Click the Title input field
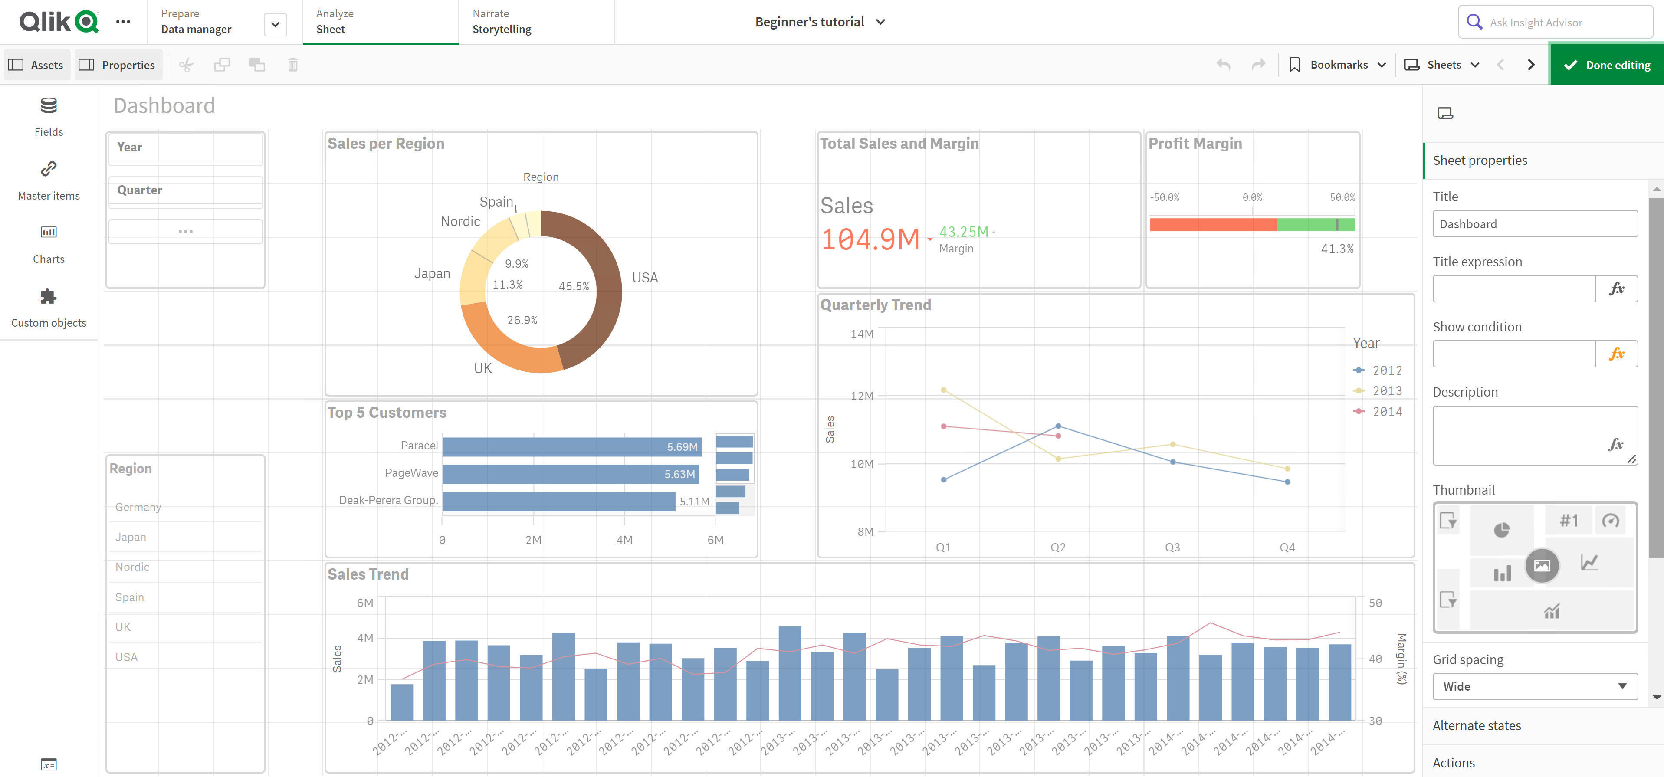Viewport: 1664px width, 777px height. point(1536,224)
